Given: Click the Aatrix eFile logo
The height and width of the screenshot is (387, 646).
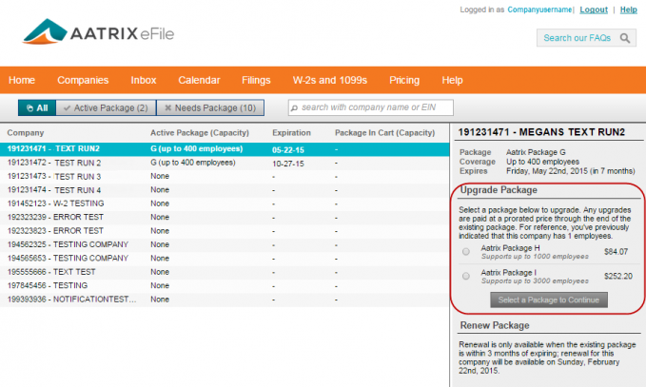Looking at the screenshot, I should (x=98, y=31).
